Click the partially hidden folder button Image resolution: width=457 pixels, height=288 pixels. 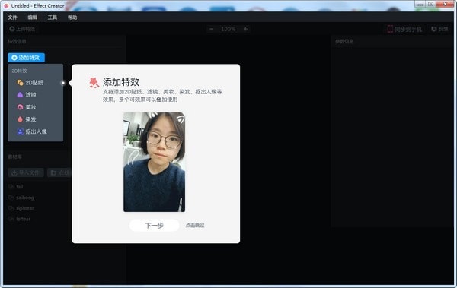point(59,172)
